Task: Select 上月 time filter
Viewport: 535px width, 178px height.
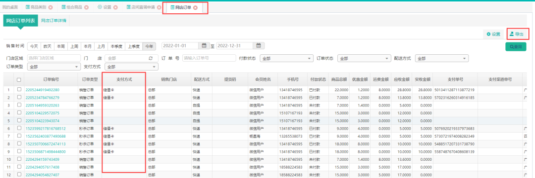Action: pyautogui.click(x=101, y=46)
